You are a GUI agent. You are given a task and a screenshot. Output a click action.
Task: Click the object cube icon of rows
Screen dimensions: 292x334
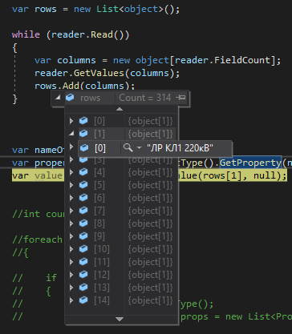pyautogui.click(x=70, y=98)
